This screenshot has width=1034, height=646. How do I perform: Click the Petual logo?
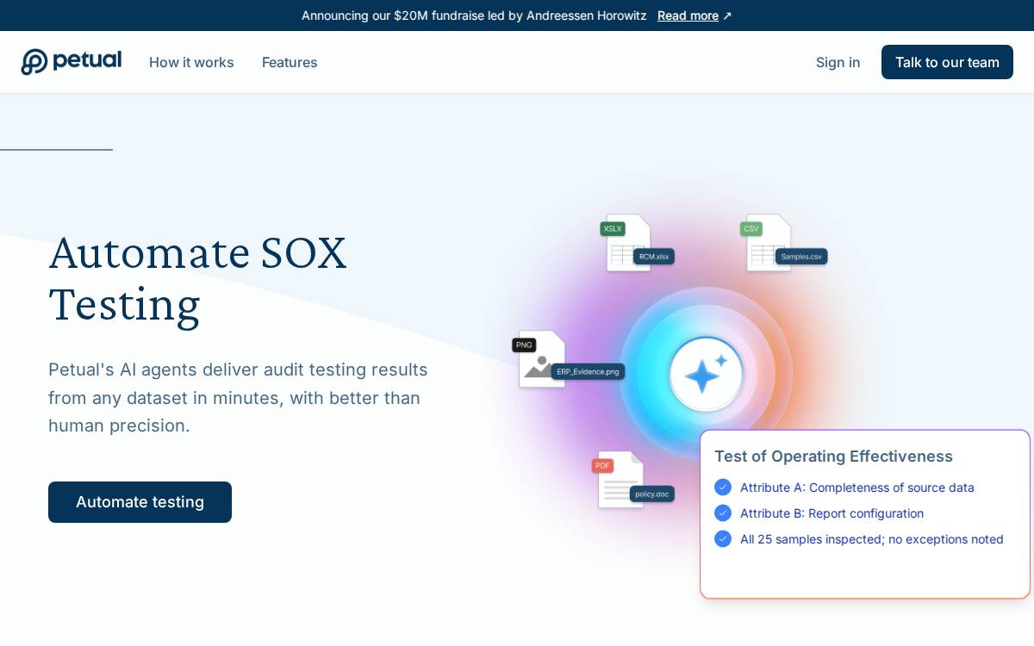(72, 62)
